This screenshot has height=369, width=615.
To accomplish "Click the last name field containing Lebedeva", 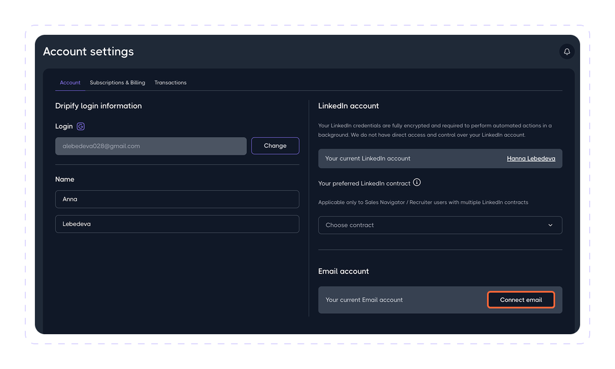I will tap(177, 224).
